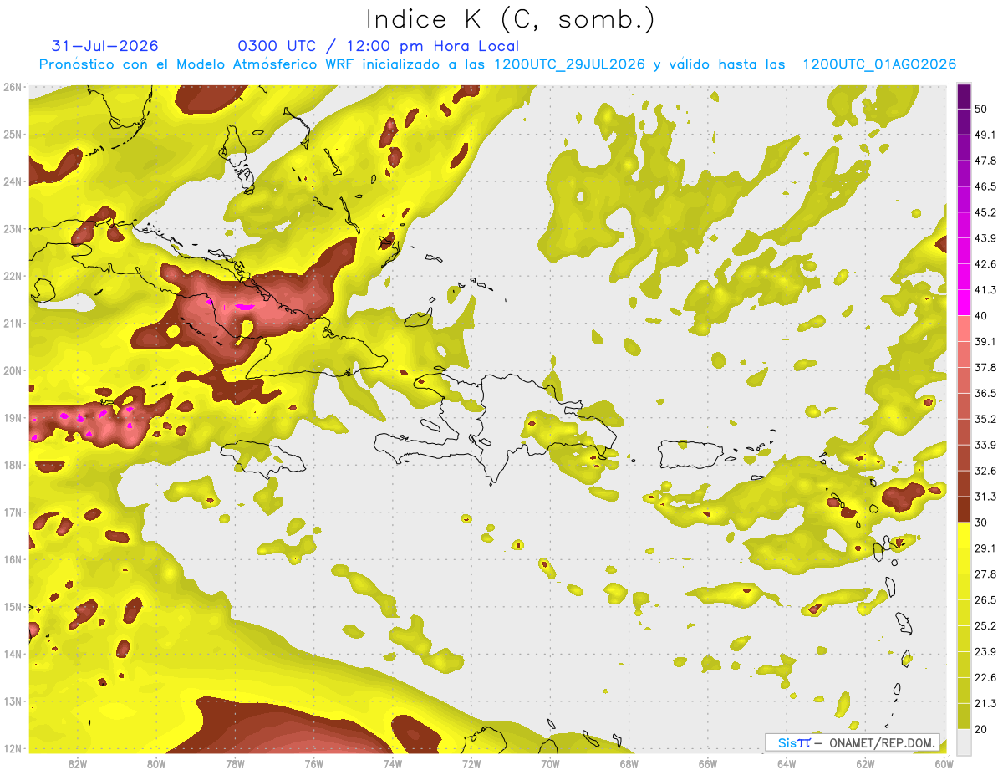1003x775 pixels.
Task: Click the bright yellow colorbar segment between 29.1 and 30
Action: 964,535
